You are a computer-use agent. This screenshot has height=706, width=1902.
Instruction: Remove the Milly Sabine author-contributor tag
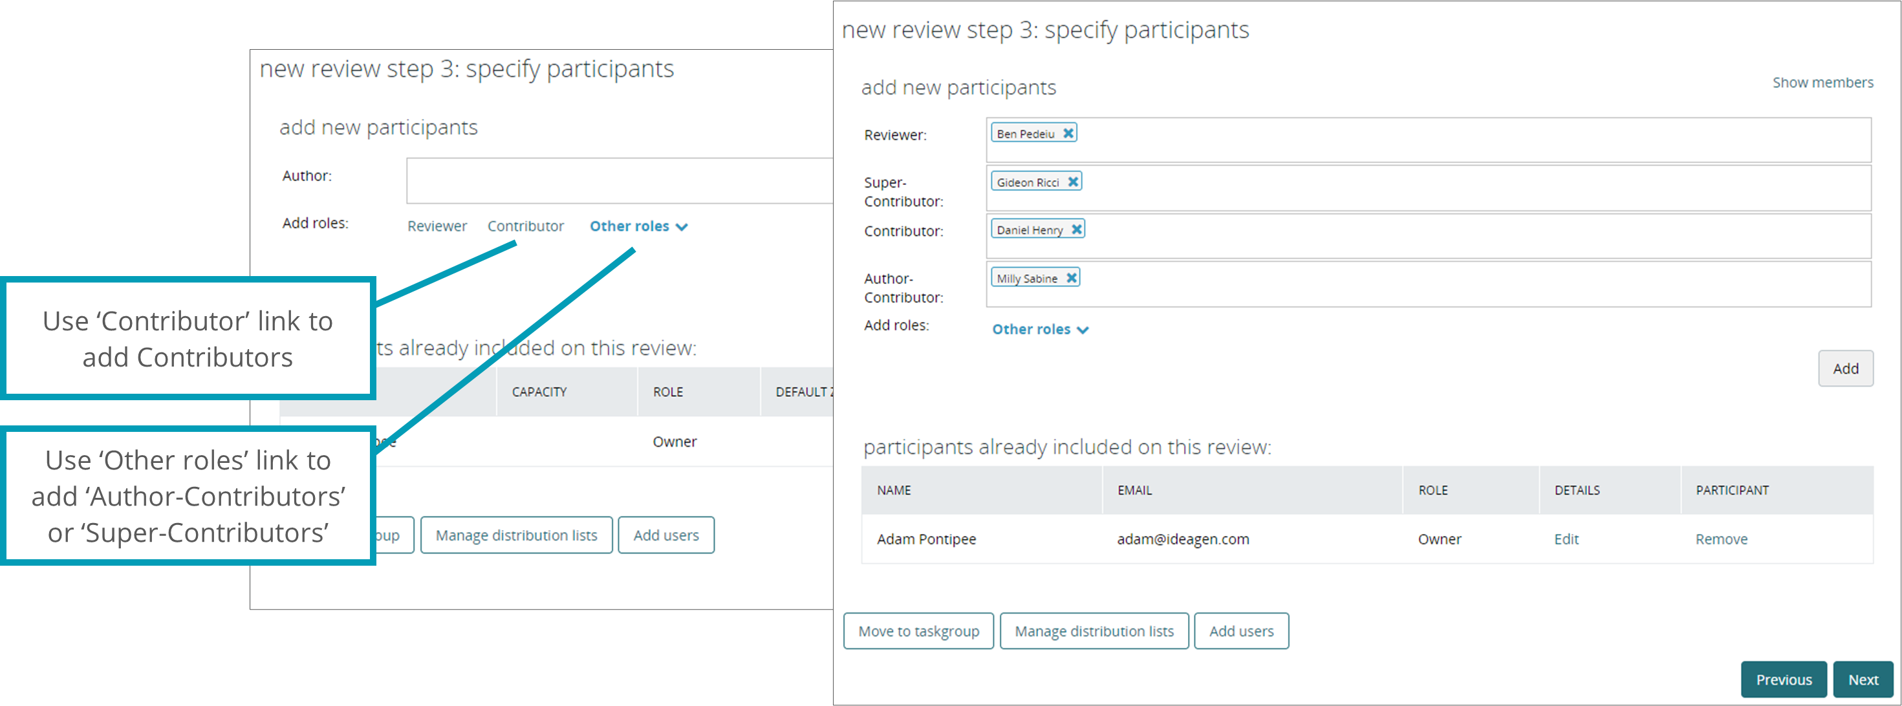1072,277
